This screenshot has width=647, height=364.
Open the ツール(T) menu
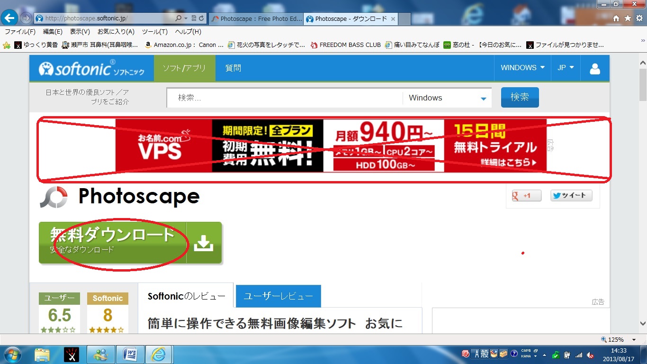pos(154,32)
